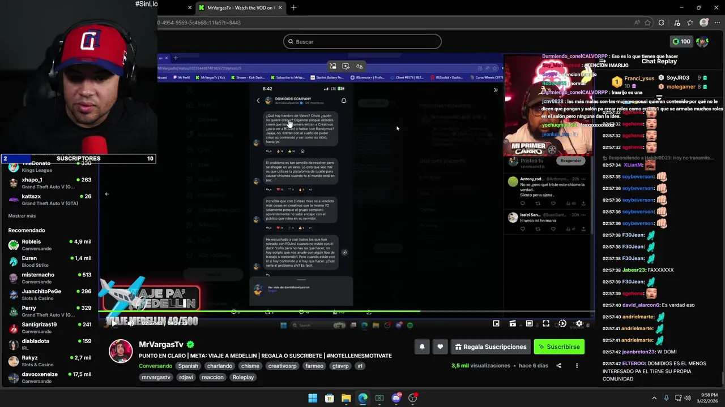Toggle fullscreen on the video player
725x407 pixels.
545,324
